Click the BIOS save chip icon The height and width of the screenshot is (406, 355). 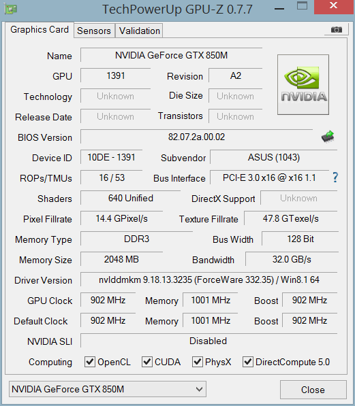(328, 137)
